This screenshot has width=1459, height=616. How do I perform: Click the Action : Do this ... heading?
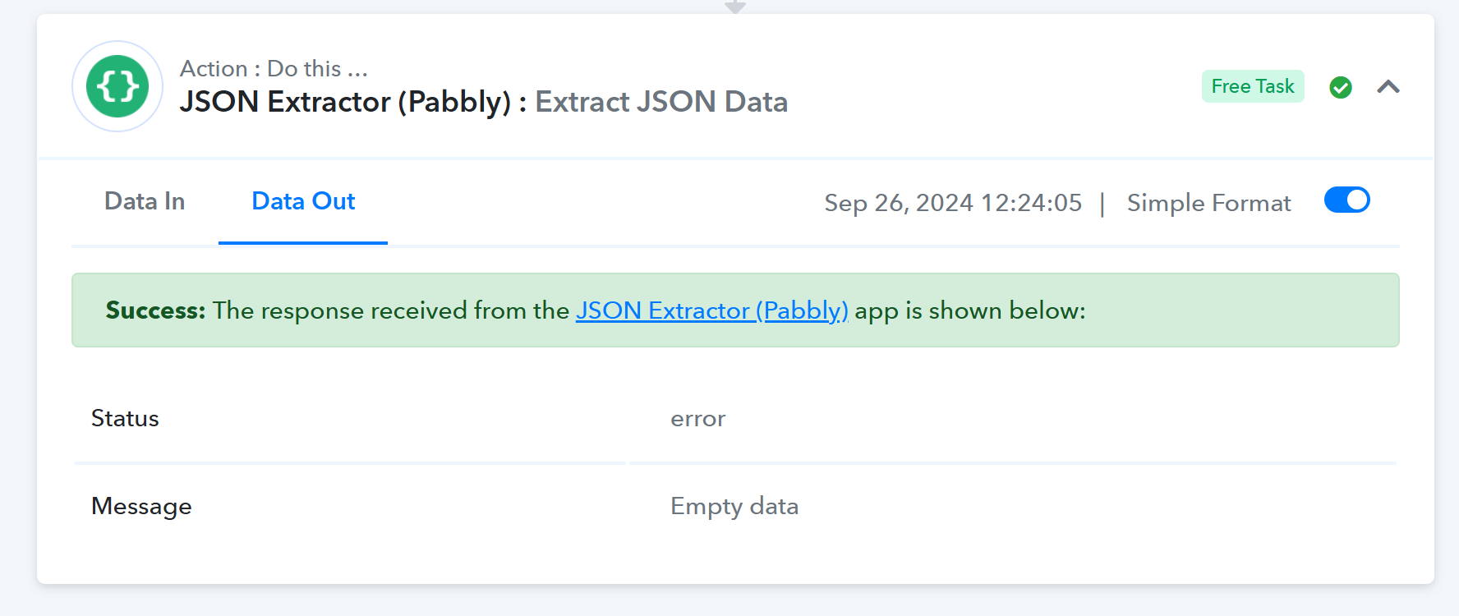(x=274, y=68)
